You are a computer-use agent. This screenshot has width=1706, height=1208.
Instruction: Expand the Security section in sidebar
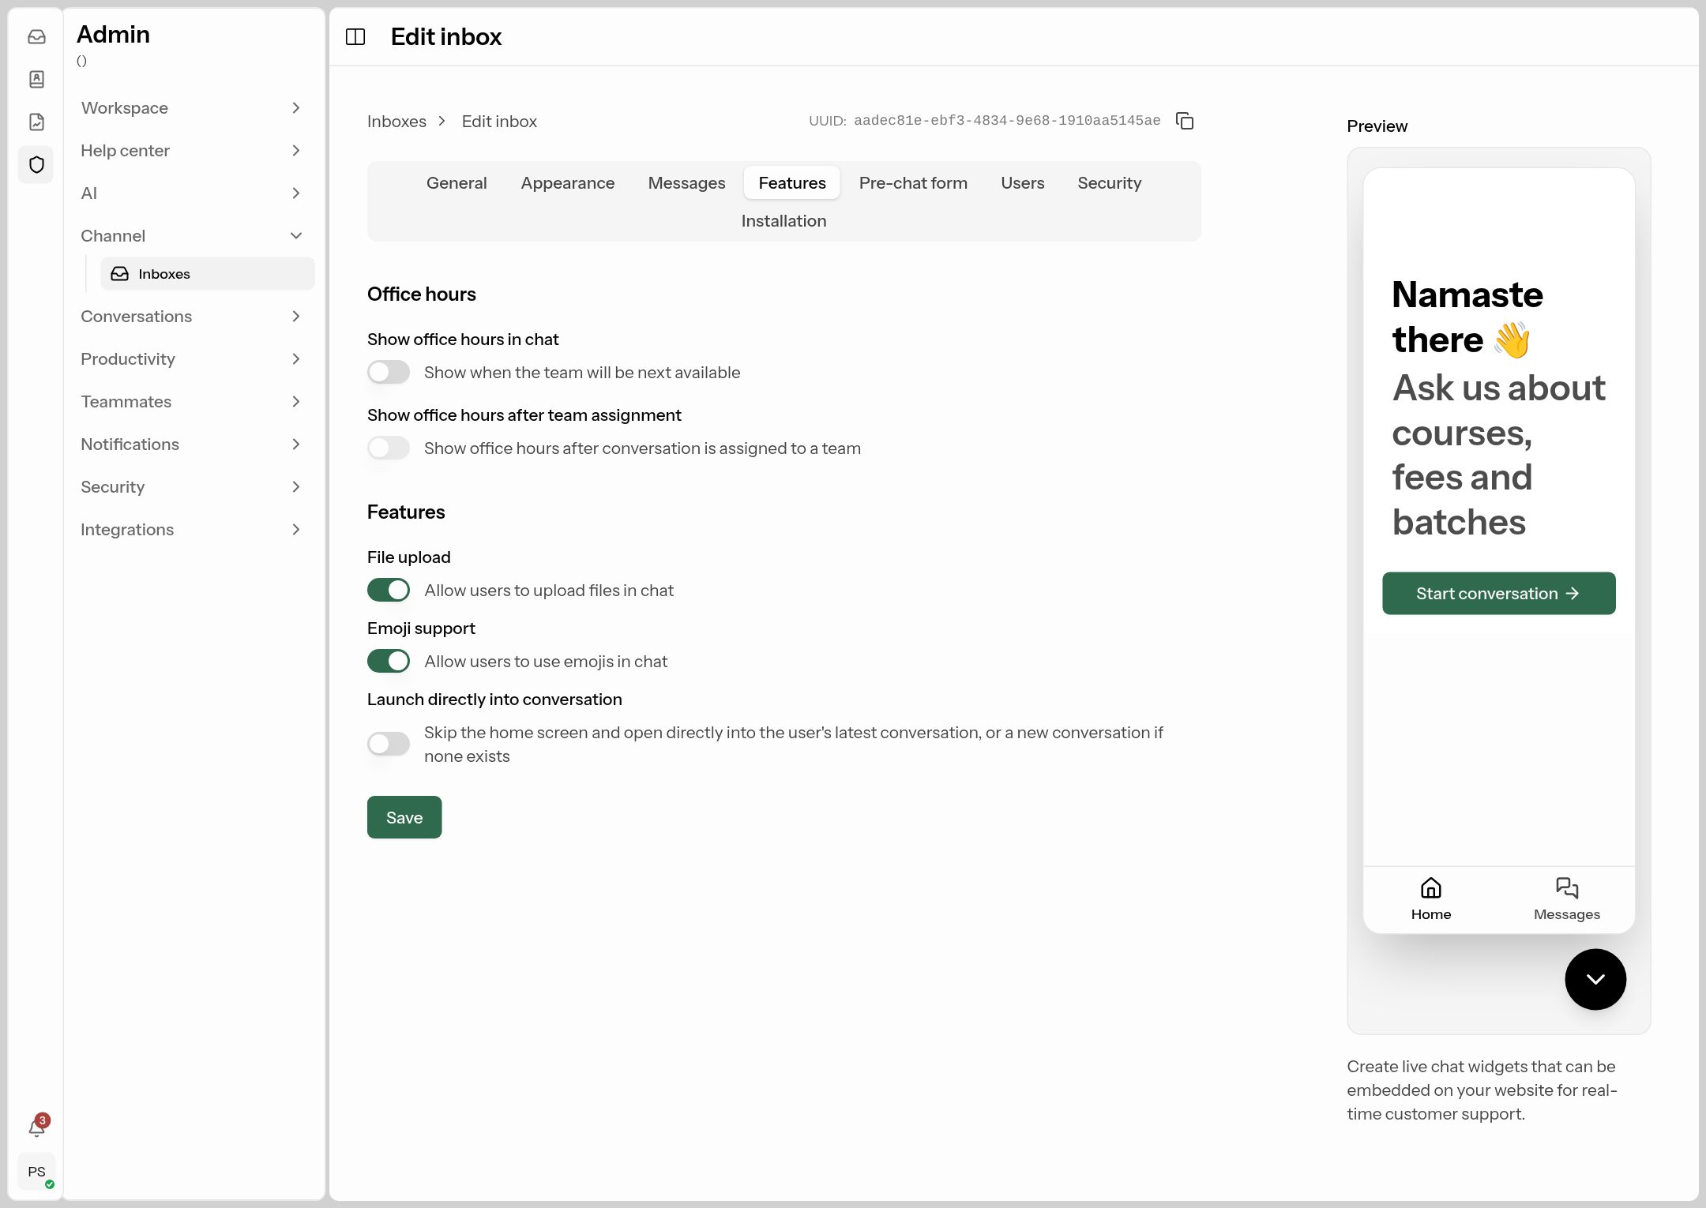191,486
